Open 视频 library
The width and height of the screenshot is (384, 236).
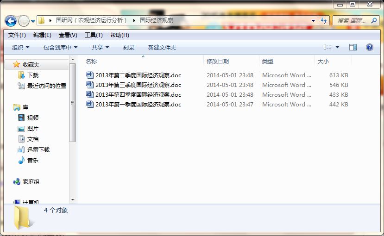pos(33,118)
